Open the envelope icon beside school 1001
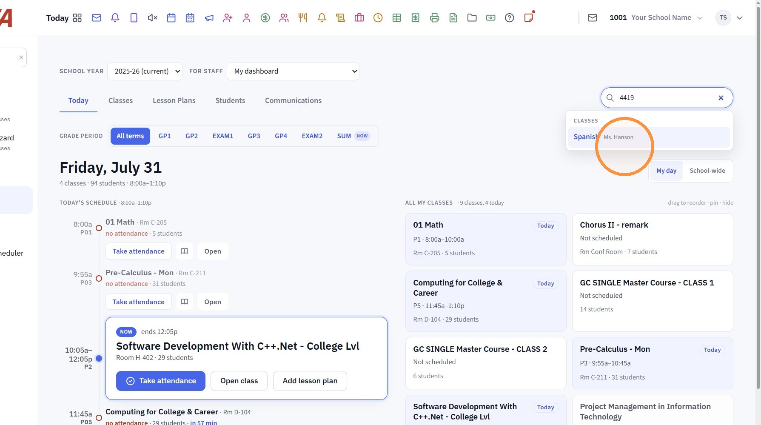The width and height of the screenshot is (761, 425). [593, 18]
